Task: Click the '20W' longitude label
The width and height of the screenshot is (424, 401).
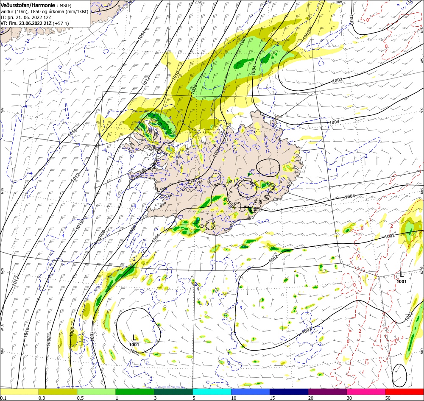Action: tap(198, 2)
